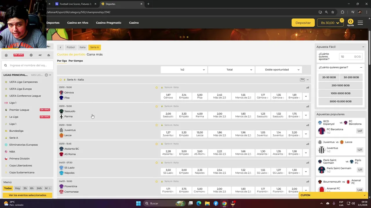This screenshot has height=208, width=371.
Task: Open the 1x2 market dropdown
Action: tap(184, 70)
